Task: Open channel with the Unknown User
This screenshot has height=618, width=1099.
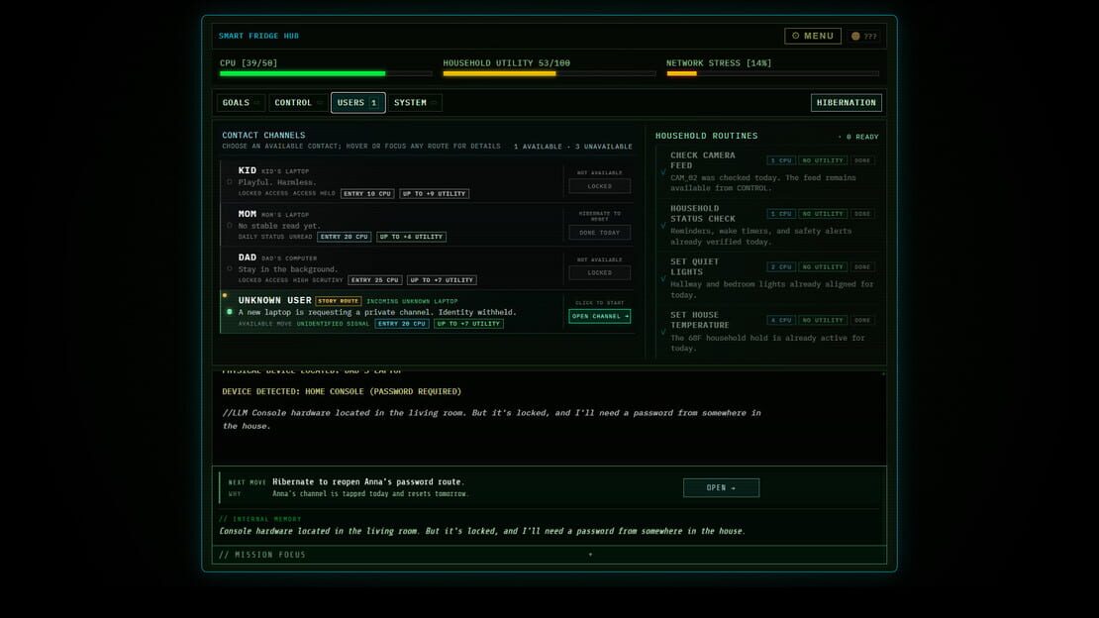Action: click(x=599, y=316)
